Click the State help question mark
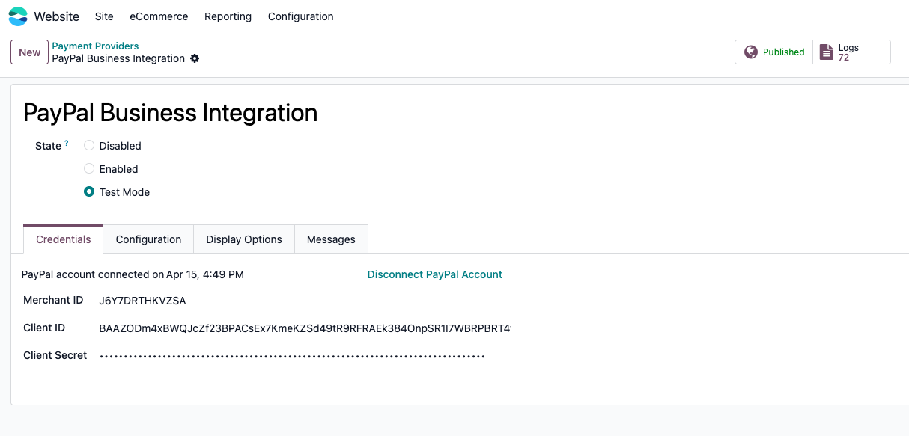This screenshot has height=436, width=909. (x=67, y=143)
